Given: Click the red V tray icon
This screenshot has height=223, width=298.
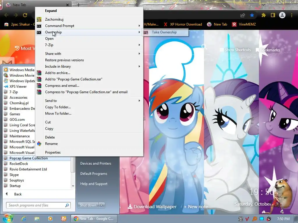Looking at the screenshot, I should [247, 219].
